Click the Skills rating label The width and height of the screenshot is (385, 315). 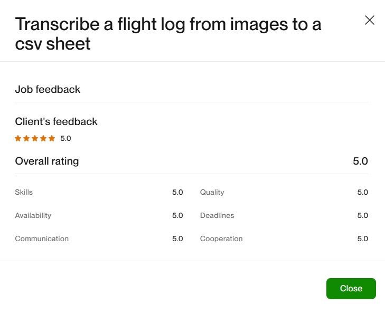[24, 192]
